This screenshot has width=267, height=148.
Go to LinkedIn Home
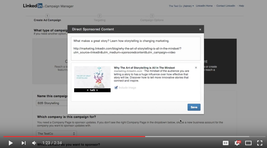pyautogui.click(x=204, y=6)
